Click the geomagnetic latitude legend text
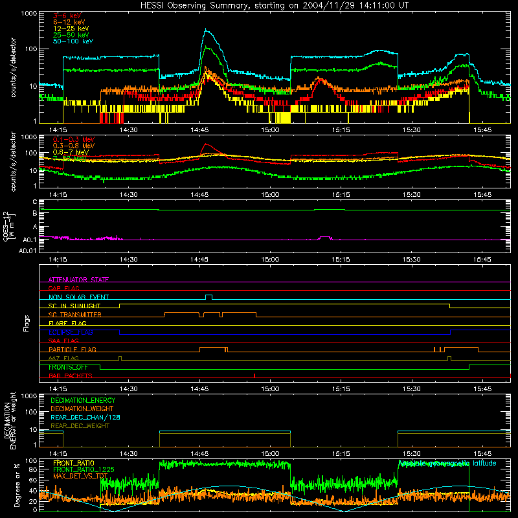 [447, 464]
